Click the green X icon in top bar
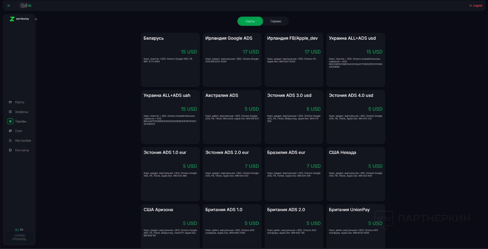The height and width of the screenshot is (249, 488). (9, 5)
